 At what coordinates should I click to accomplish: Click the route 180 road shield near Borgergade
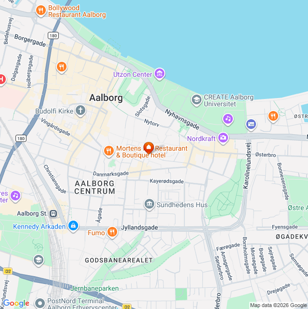[54, 36]
